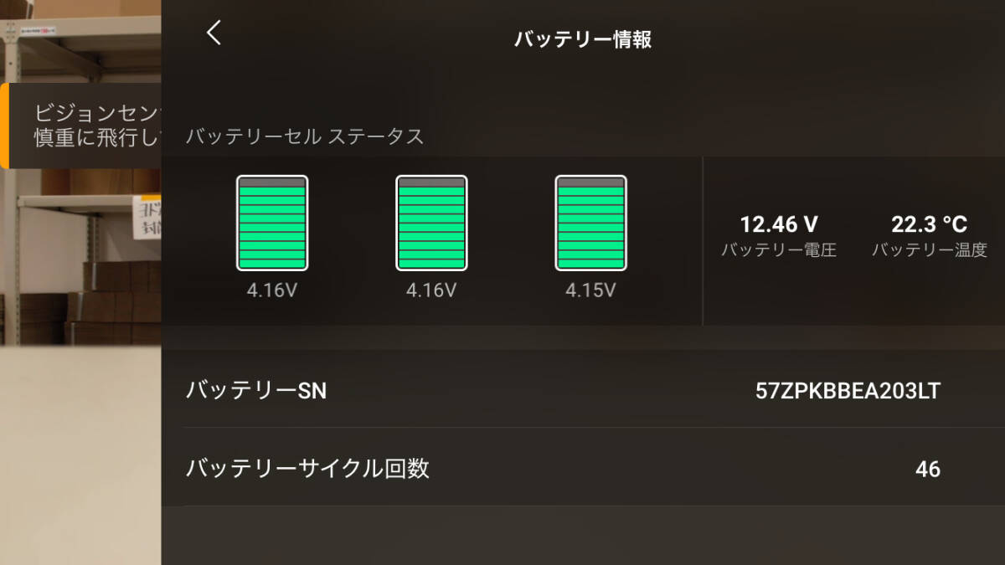The height and width of the screenshot is (565, 1005).
Task: Tap the second battery cell icon
Action: (x=431, y=222)
